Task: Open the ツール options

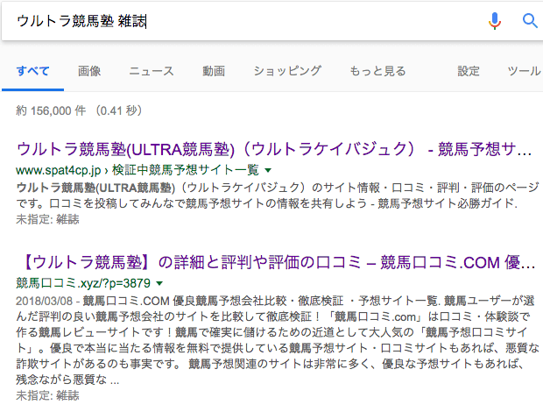Action: point(524,71)
